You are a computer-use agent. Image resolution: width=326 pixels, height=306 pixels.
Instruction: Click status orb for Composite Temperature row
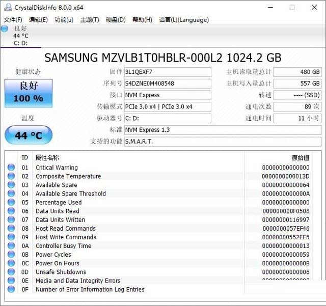point(11,176)
